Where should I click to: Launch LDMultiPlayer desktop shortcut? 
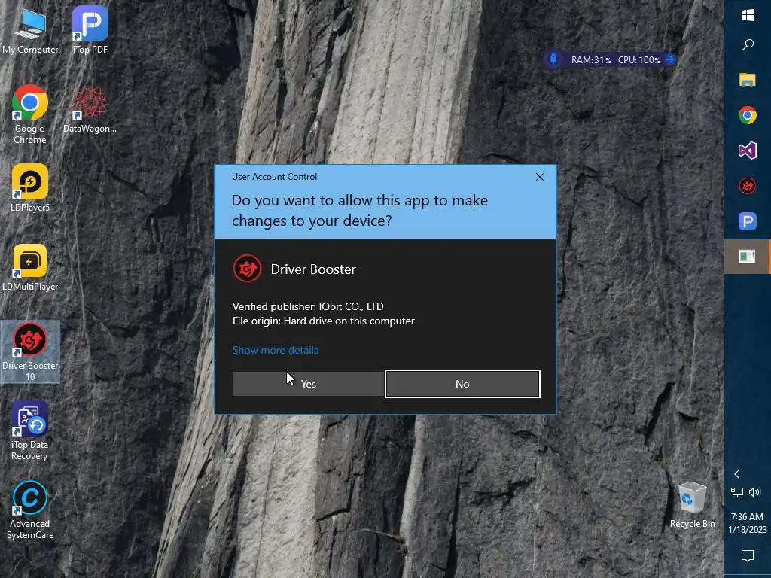tap(30, 269)
